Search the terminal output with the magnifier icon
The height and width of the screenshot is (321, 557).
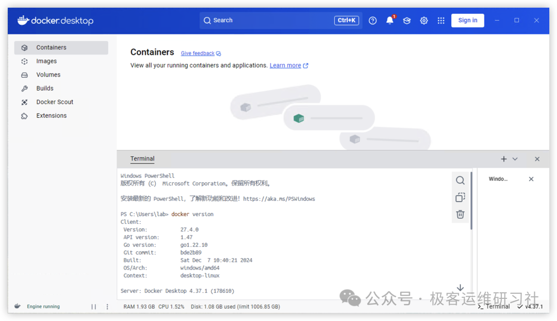(460, 181)
